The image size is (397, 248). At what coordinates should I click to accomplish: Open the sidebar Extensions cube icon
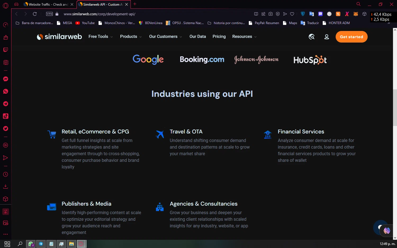(6, 199)
